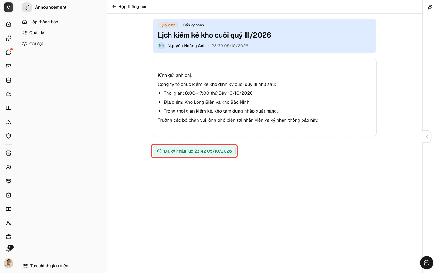This screenshot has width=437, height=273.
Task: Open the open-book wiki icon in sidebar
Action: [x=8, y=108]
